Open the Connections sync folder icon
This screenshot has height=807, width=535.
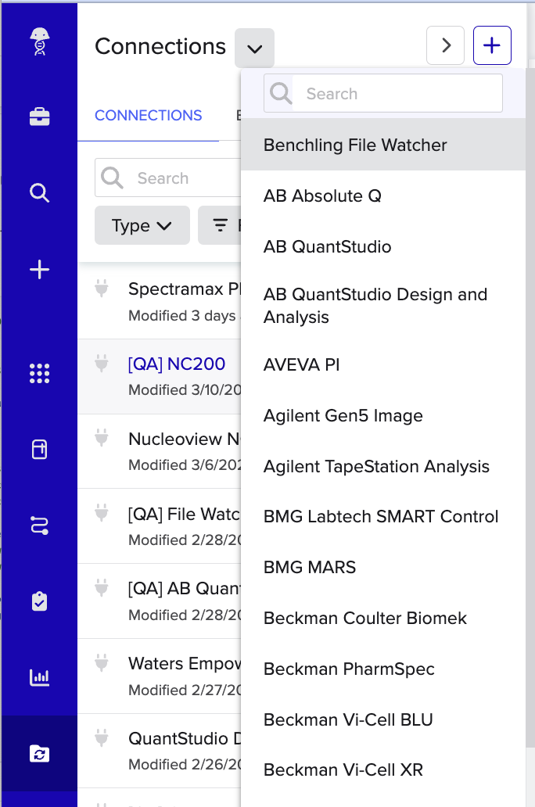[40, 754]
